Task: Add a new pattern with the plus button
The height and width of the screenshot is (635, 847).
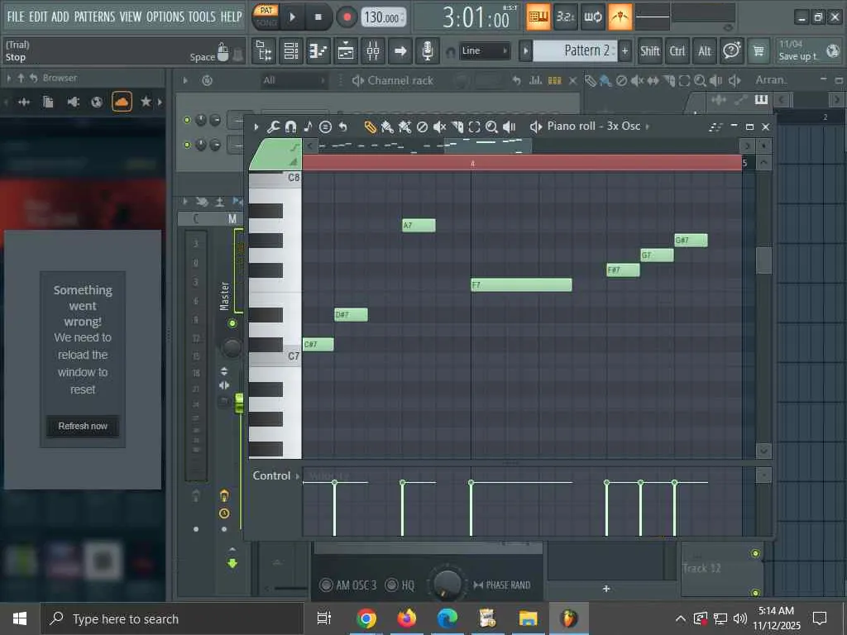Action: tap(625, 50)
